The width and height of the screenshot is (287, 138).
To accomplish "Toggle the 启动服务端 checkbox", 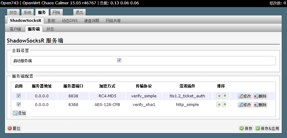I will [119, 60].
